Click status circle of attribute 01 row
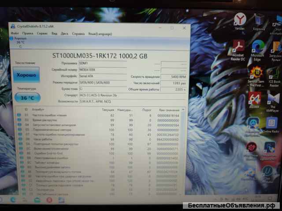 tap(19, 115)
